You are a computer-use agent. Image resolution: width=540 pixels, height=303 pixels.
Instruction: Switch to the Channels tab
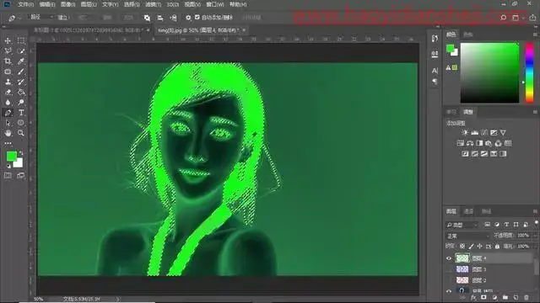tap(469, 211)
